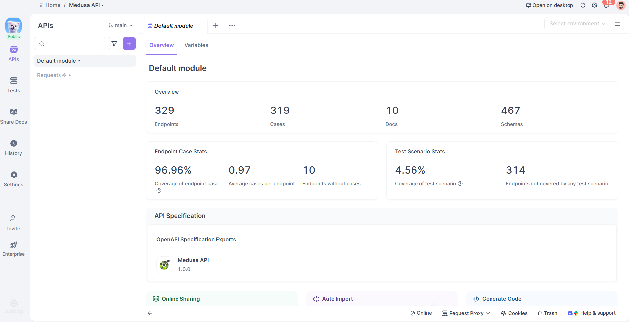Open the top bar settings gear
Screen dimensions: 629x322
pos(595,5)
